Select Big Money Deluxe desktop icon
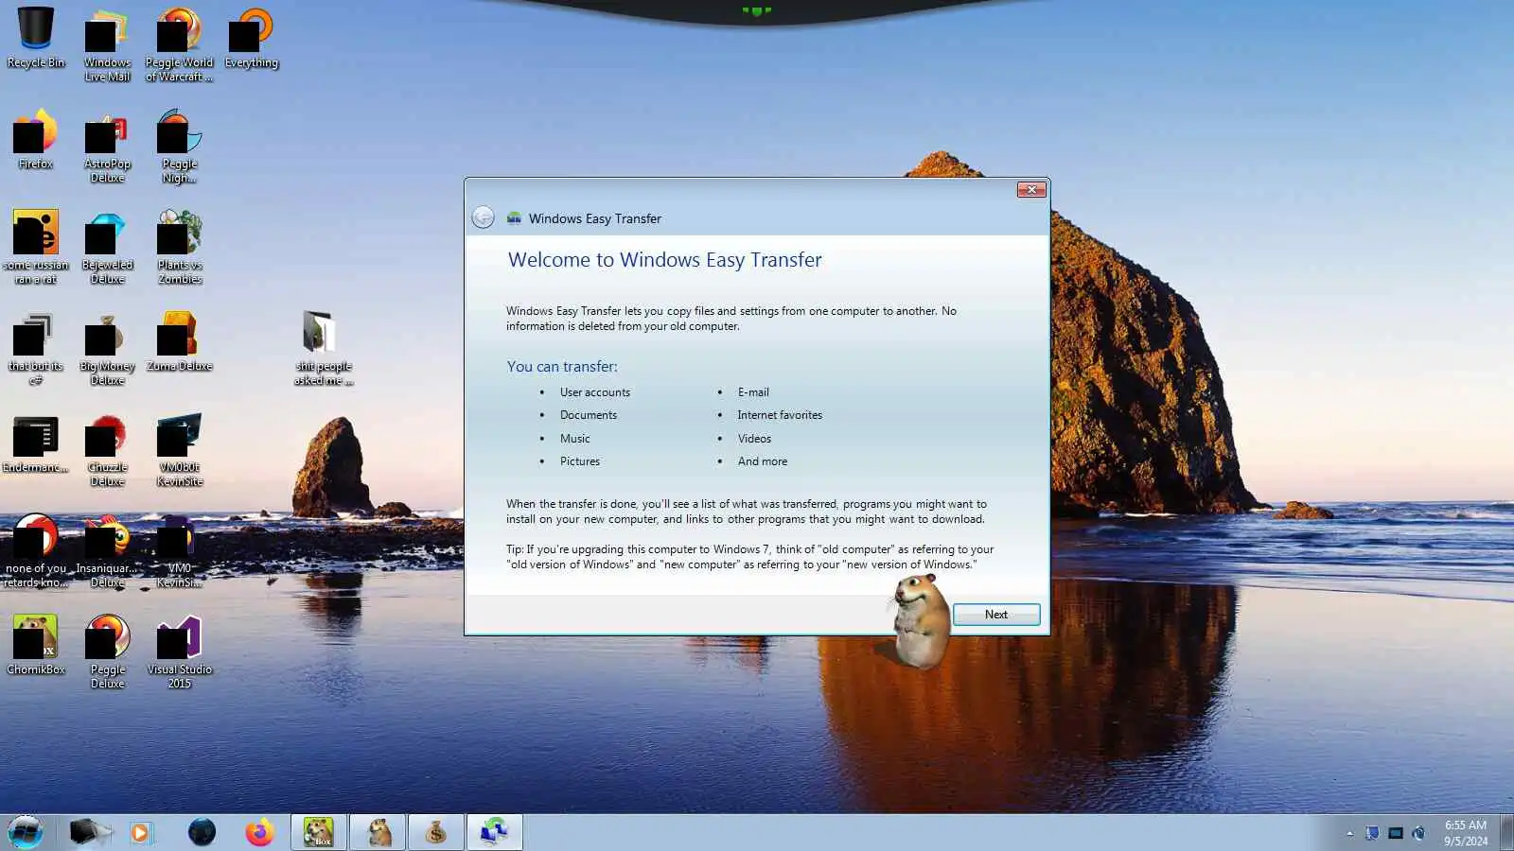Image resolution: width=1514 pixels, height=851 pixels. point(107,348)
